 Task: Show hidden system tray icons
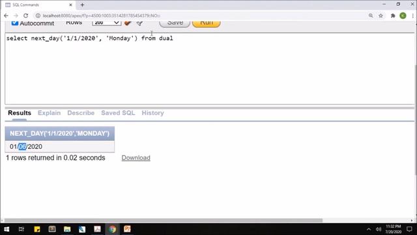coord(369,229)
